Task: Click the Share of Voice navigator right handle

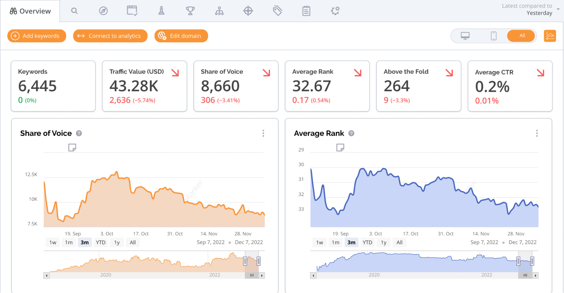Action: pos(258,261)
